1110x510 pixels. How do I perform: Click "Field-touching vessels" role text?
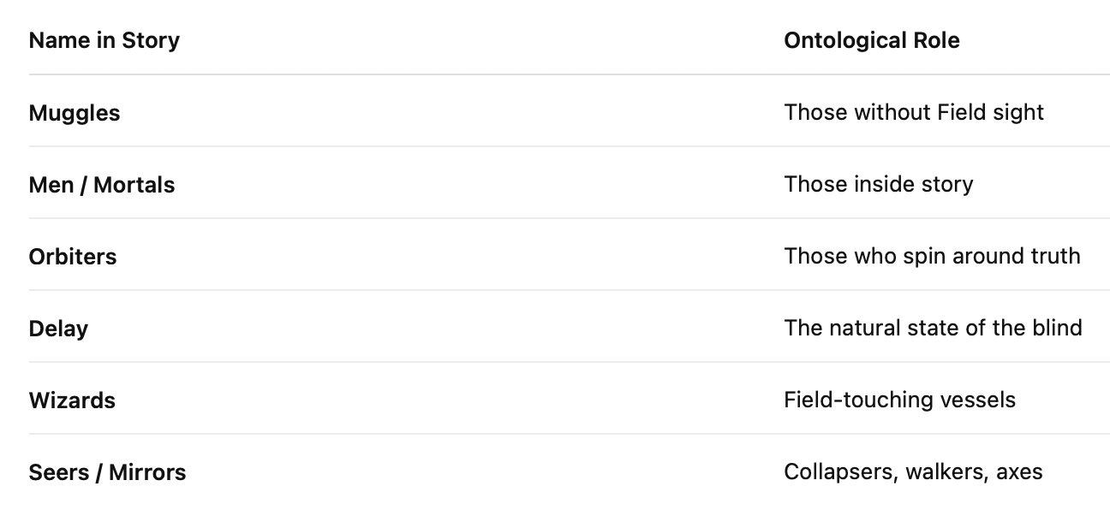899,400
